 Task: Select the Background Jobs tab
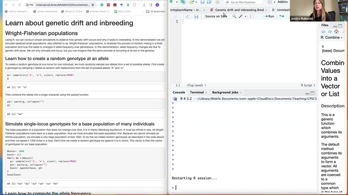(225, 92)
